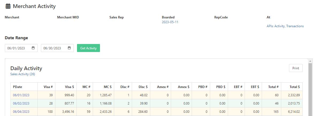Click the MC # column header
The image size is (316, 116).
click(x=85, y=87)
